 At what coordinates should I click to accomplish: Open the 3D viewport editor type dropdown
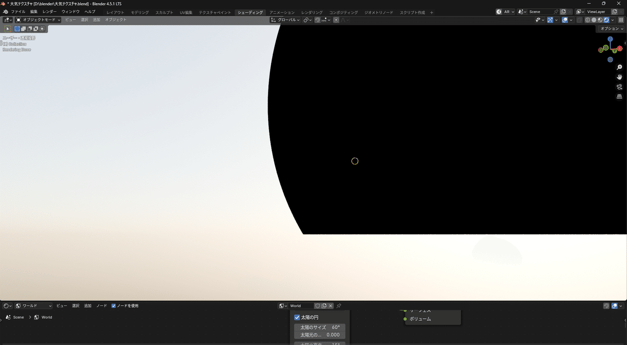(x=7, y=20)
